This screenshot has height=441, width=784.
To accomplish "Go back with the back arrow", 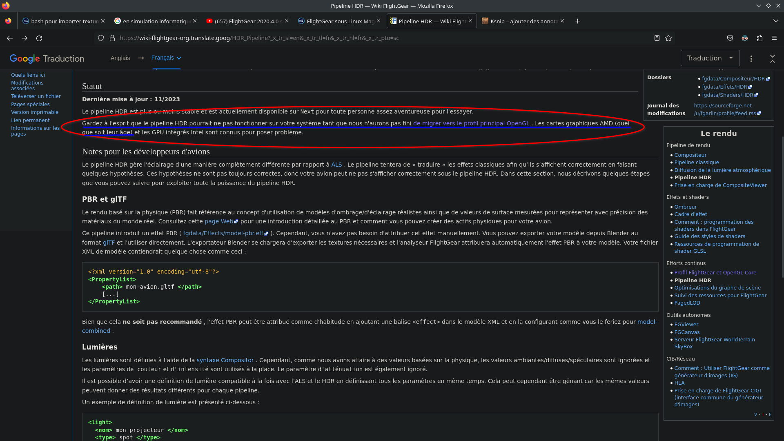I will [x=10, y=38].
